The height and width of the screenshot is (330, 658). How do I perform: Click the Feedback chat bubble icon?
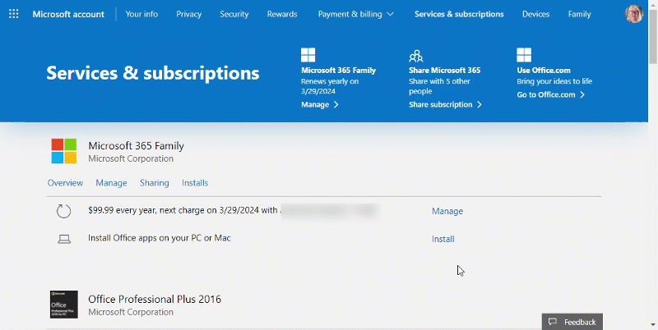[x=553, y=322]
